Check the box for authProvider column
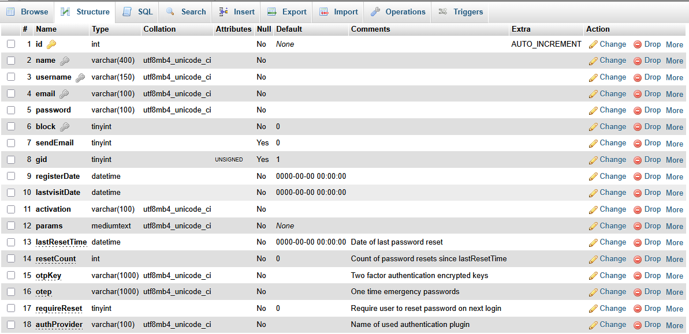The height and width of the screenshot is (334, 689). tap(11, 325)
